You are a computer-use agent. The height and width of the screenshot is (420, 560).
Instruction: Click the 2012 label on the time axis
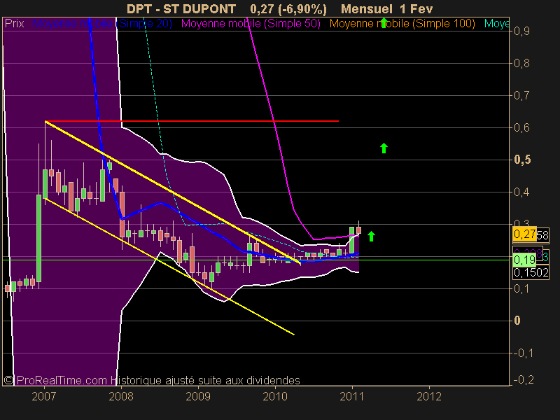click(x=429, y=396)
